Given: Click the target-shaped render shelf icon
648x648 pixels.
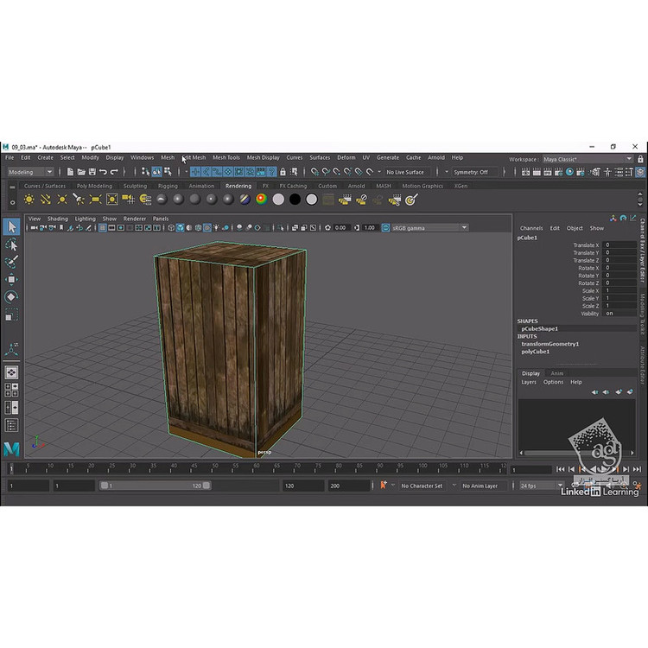Looking at the screenshot, I should [x=411, y=200].
